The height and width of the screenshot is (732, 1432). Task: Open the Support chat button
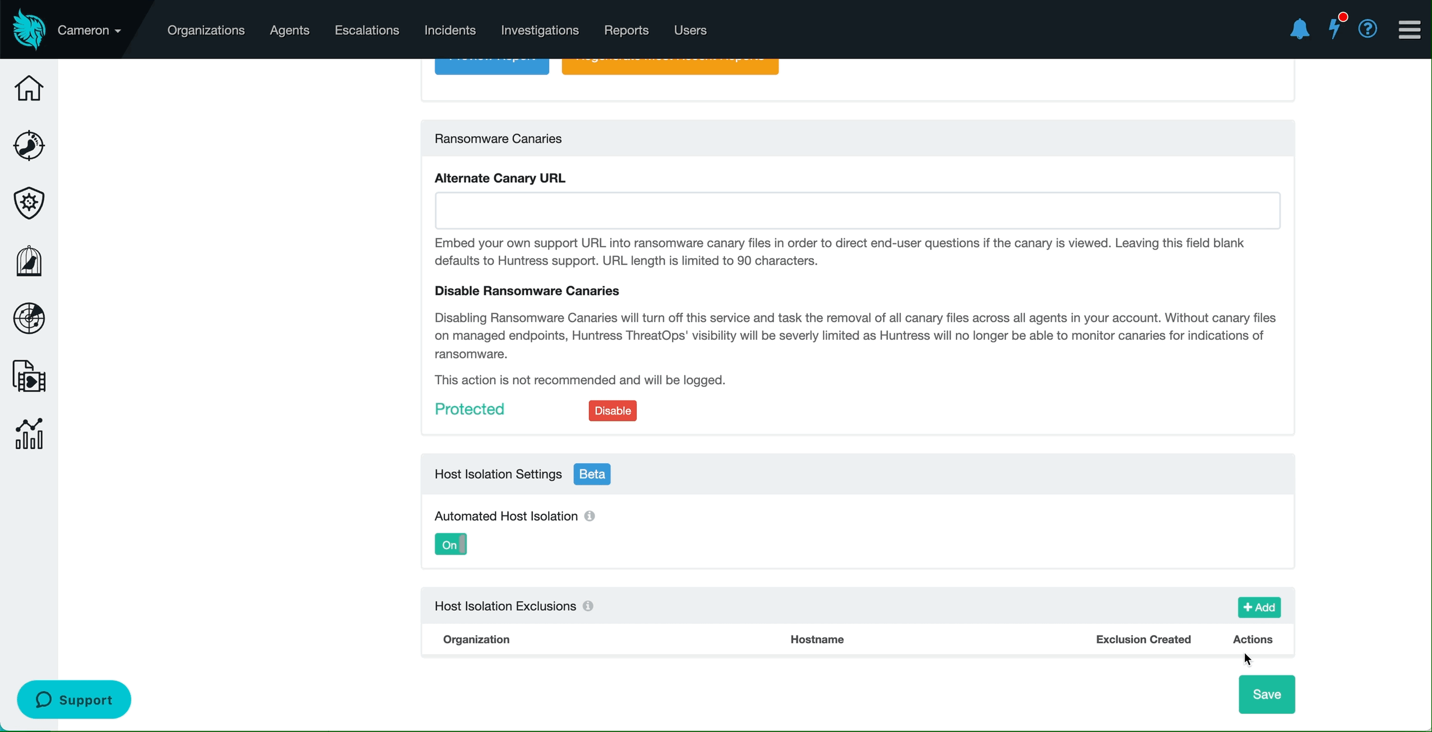(x=74, y=699)
